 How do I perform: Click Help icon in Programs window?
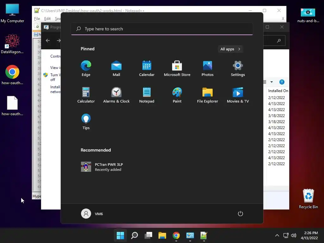[282, 82]
